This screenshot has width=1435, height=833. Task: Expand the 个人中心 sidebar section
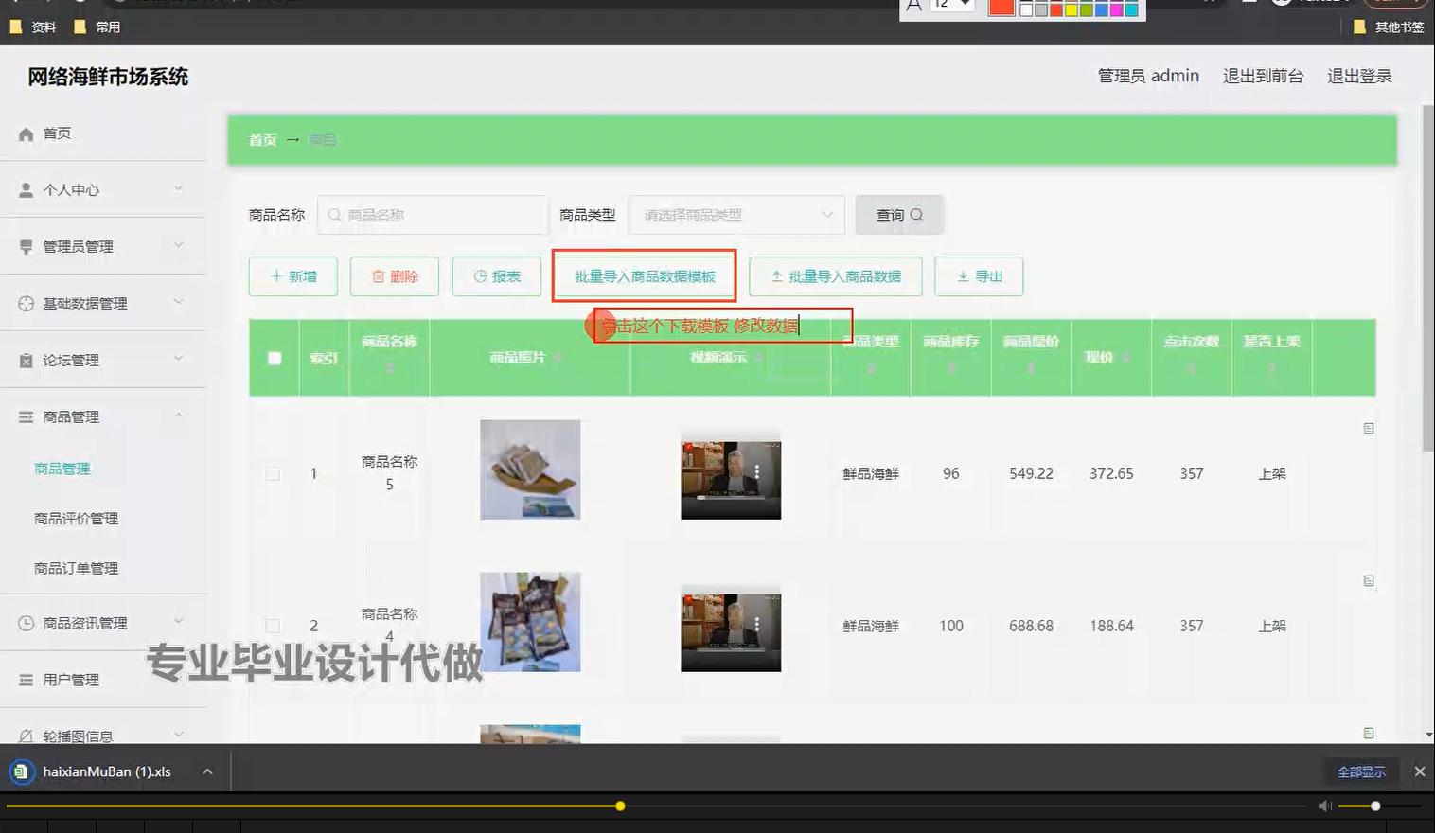tap(178, 188)
